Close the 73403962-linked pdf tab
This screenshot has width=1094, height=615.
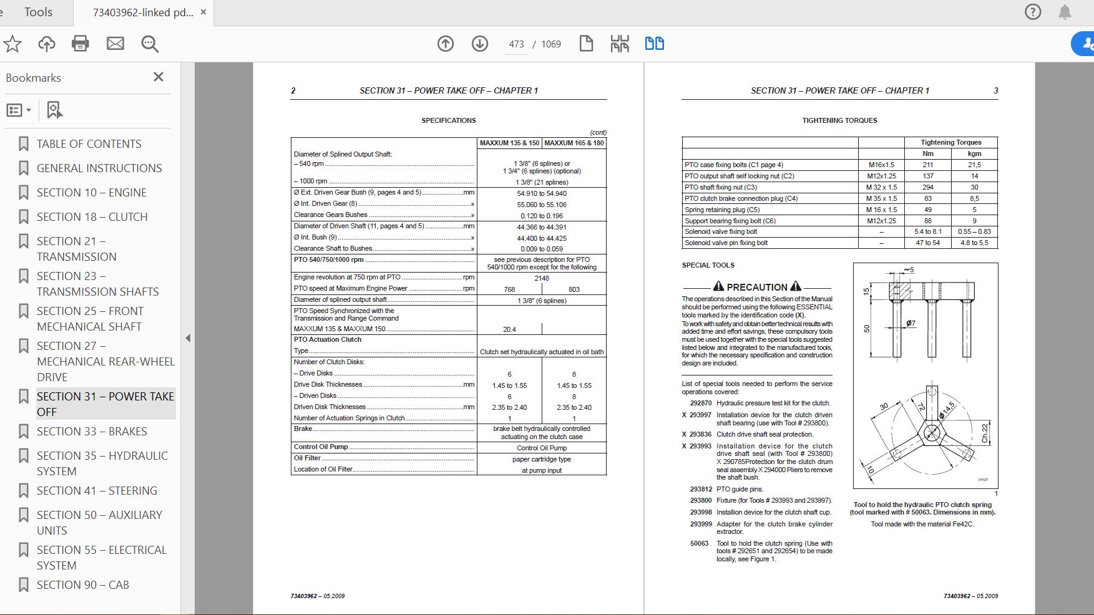203,12
